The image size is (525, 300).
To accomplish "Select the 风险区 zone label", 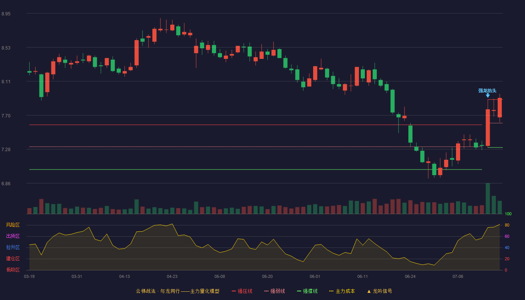I will coord(13,225).
